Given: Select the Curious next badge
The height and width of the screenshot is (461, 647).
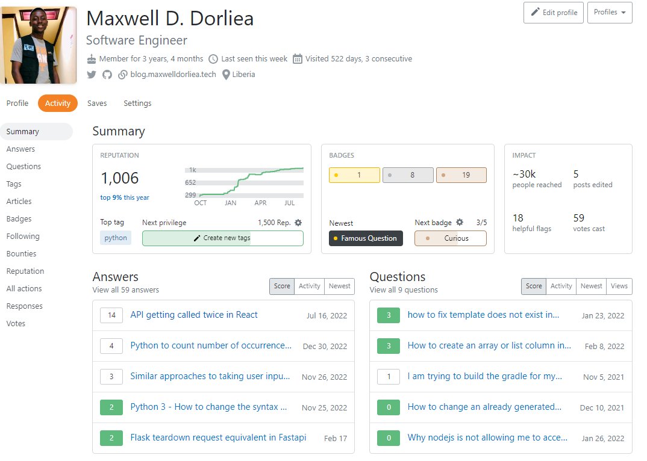Looking at the screenshot, I should (x=451, y=238).
